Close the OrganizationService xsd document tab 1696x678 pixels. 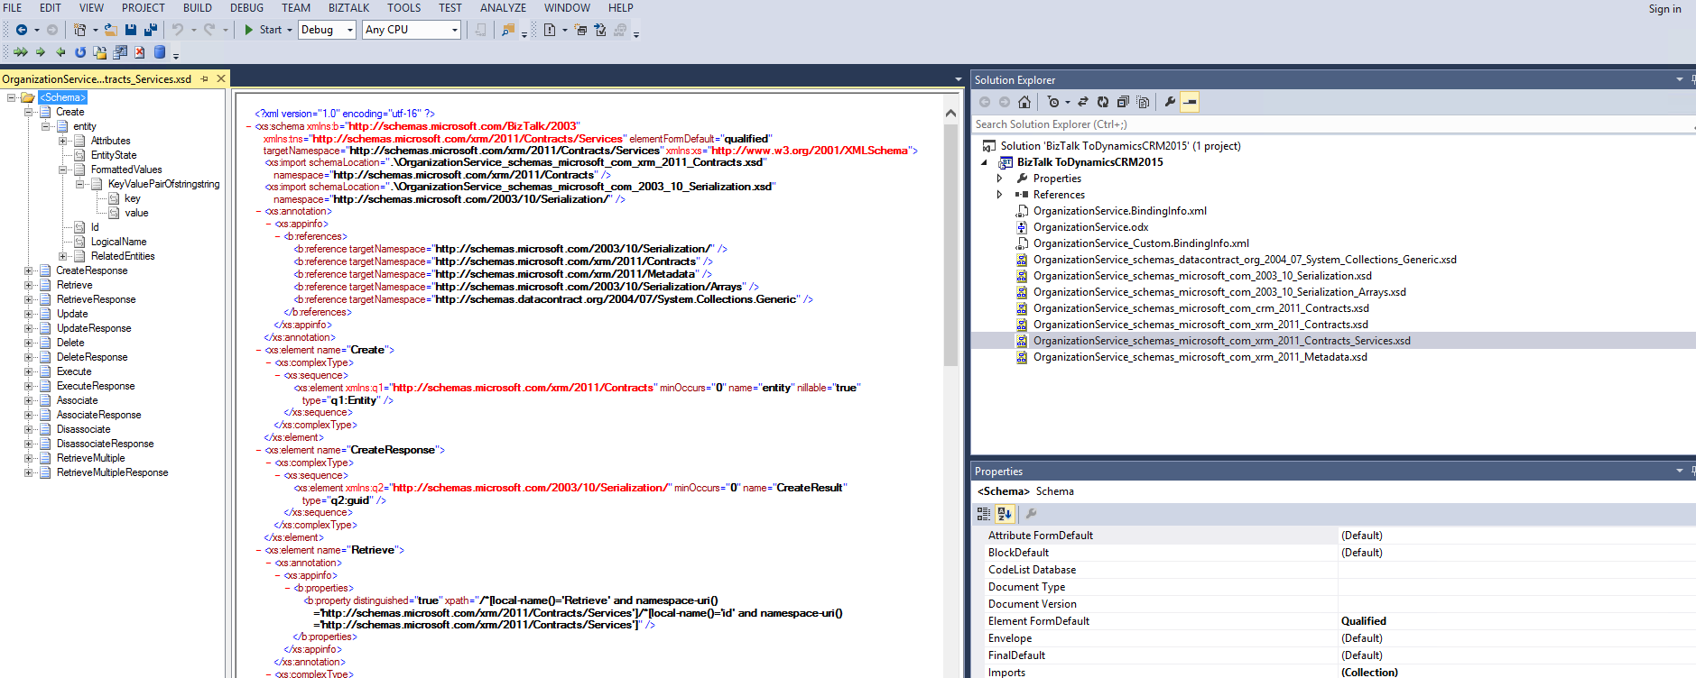[x=221, y=79]
